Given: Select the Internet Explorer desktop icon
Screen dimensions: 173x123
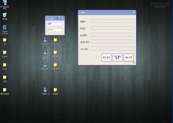Looking at the screenshot, I should point(5,30).
